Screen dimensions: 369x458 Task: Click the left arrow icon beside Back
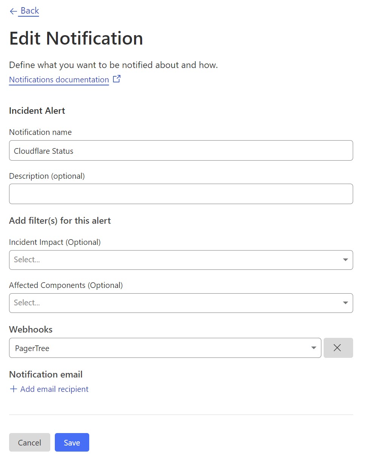coord(13,11)
